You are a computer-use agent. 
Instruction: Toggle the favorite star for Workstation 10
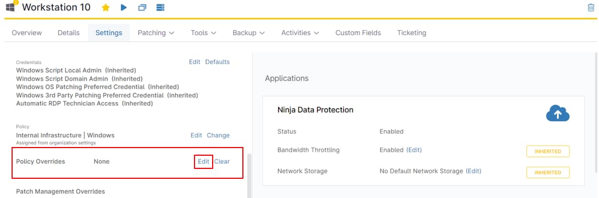point(106,7)
